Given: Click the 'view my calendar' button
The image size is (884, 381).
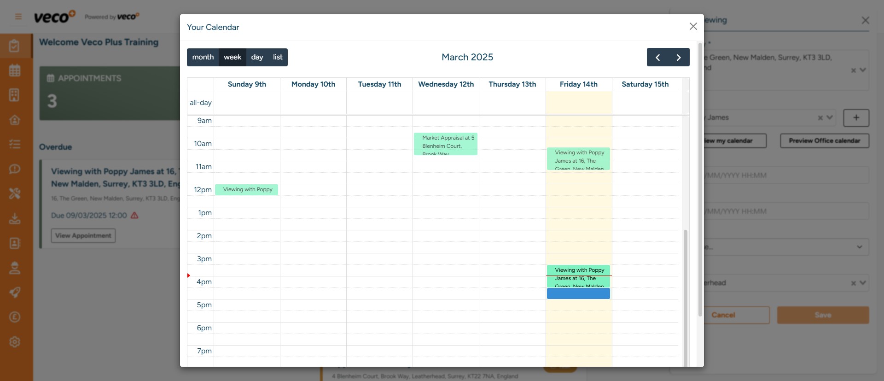Looking at the screenshot, I should (x=735, y=141).
